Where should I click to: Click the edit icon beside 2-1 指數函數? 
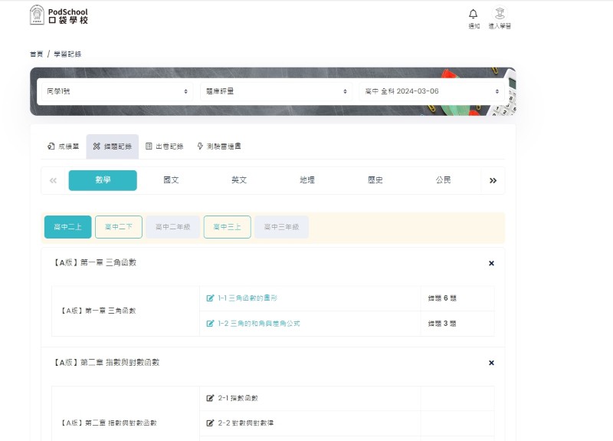point(210,398)
